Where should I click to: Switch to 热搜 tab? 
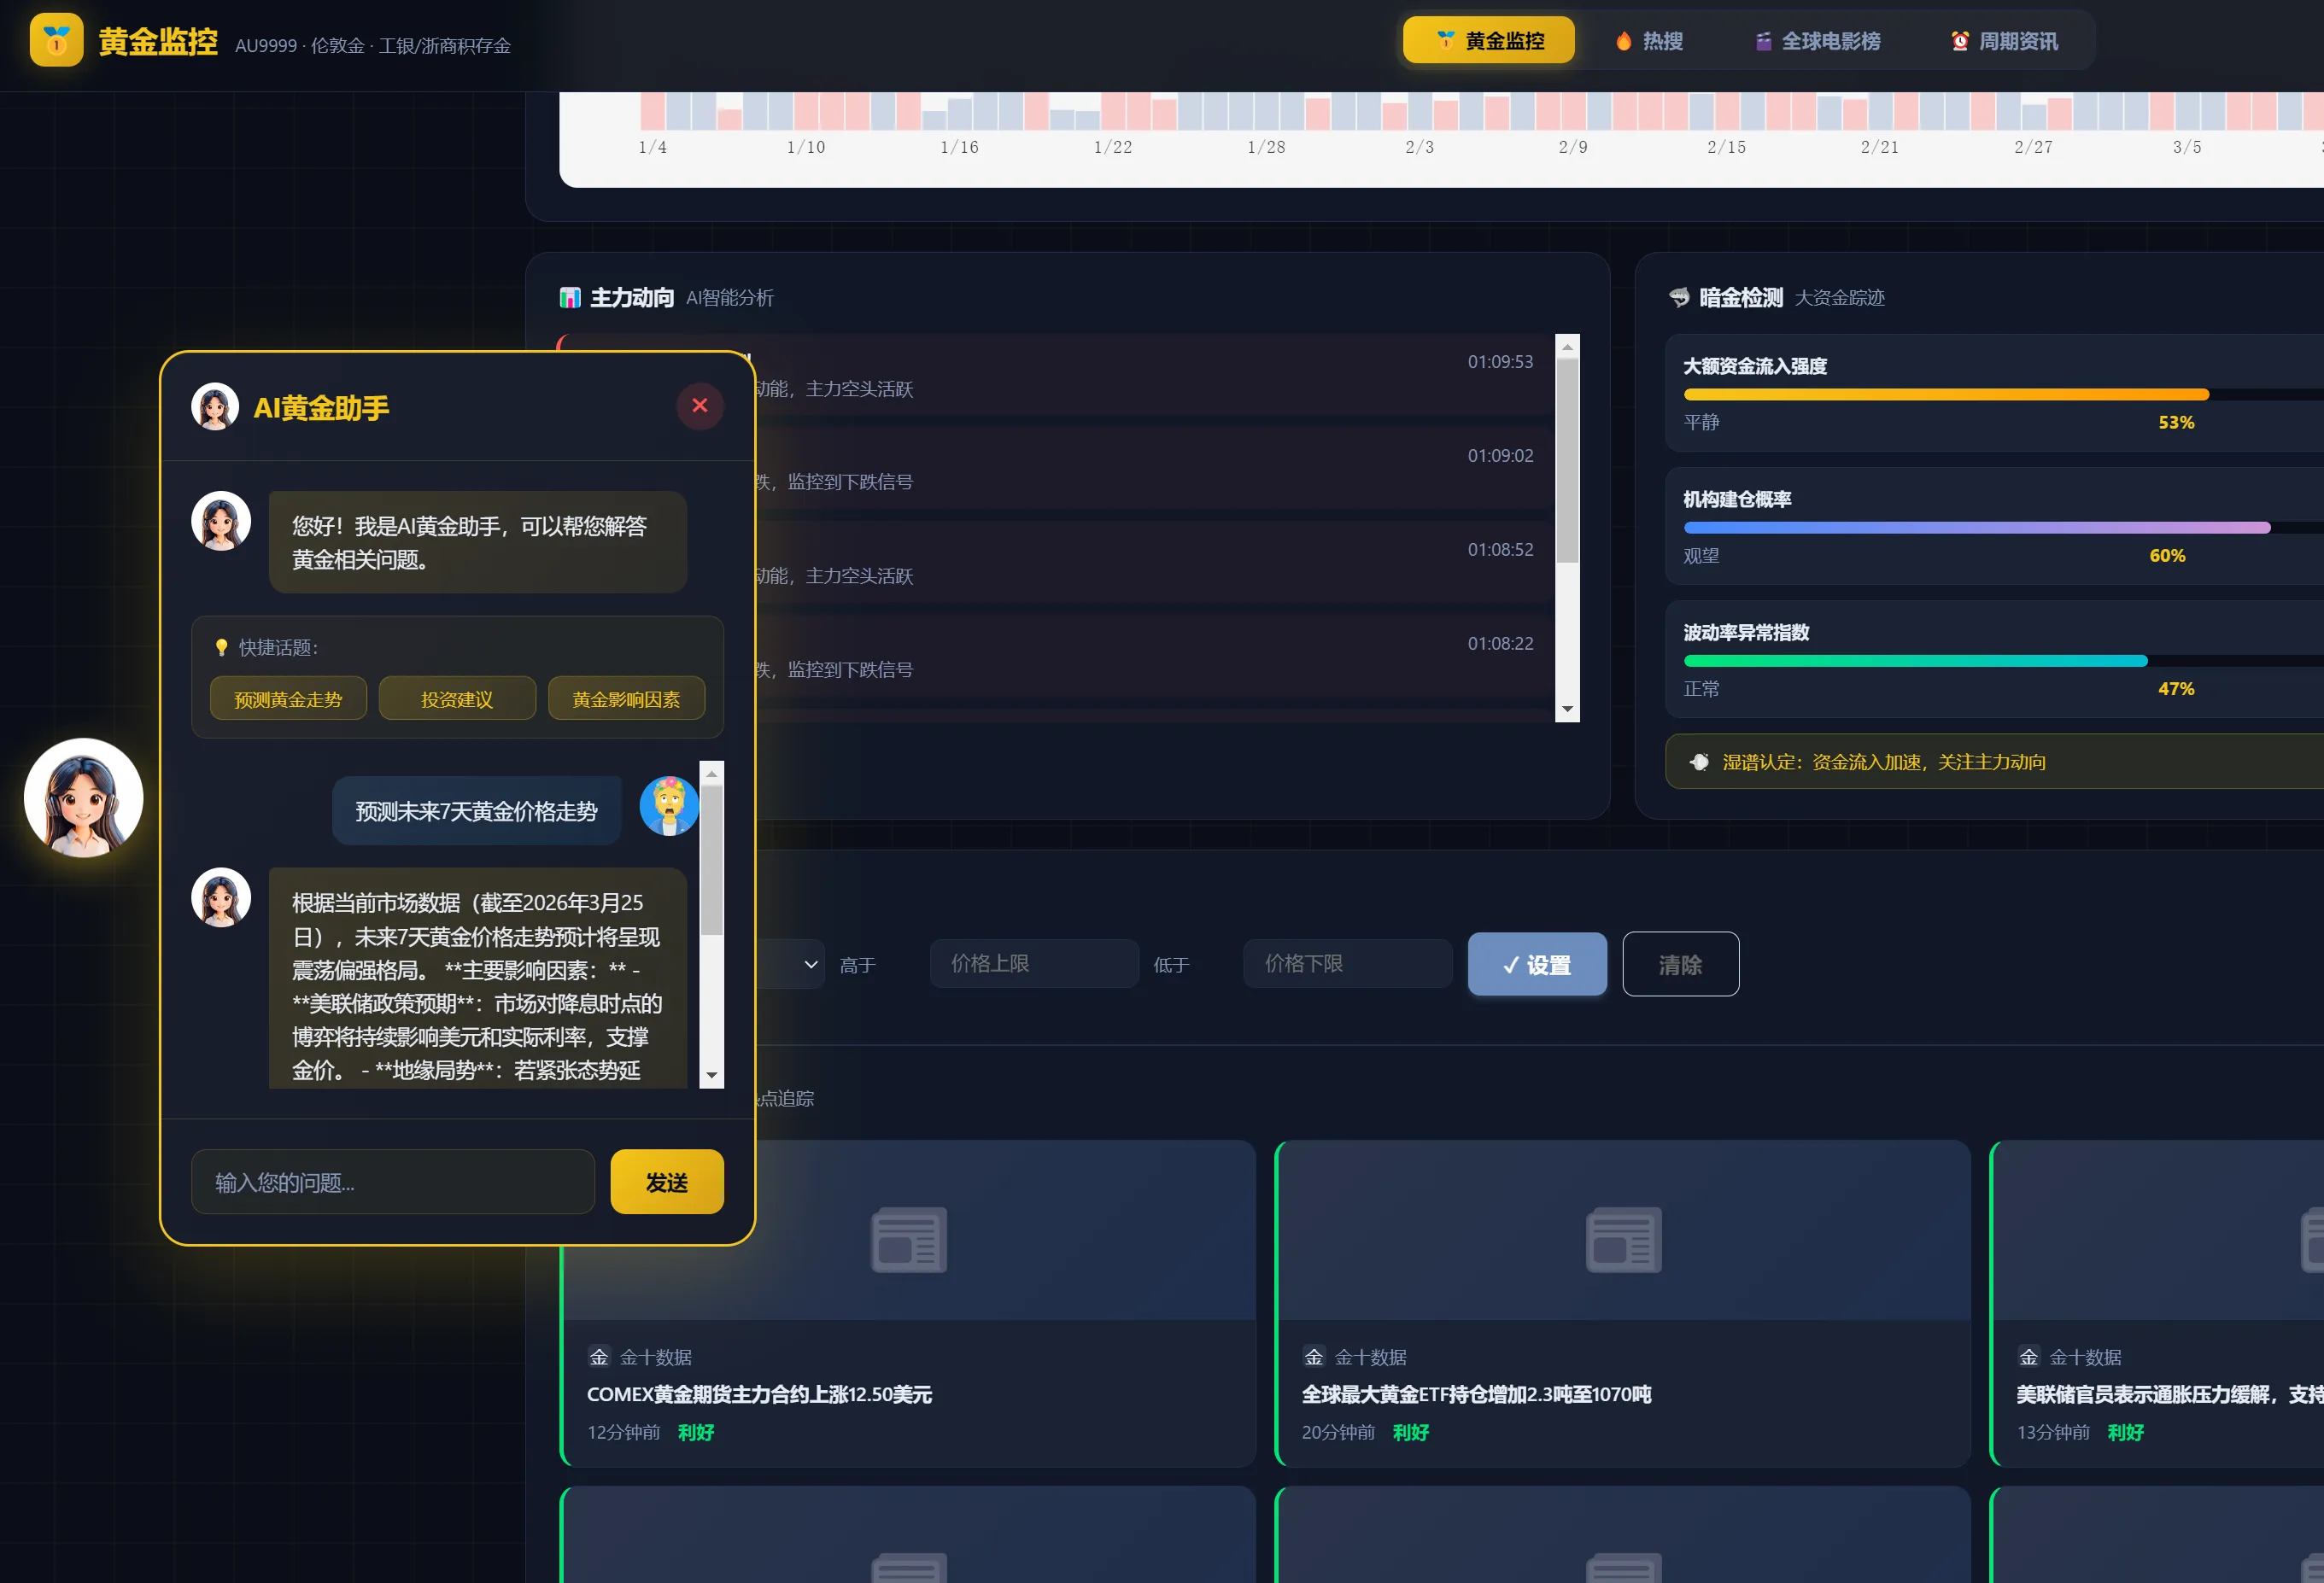[x=1649, y=41]
